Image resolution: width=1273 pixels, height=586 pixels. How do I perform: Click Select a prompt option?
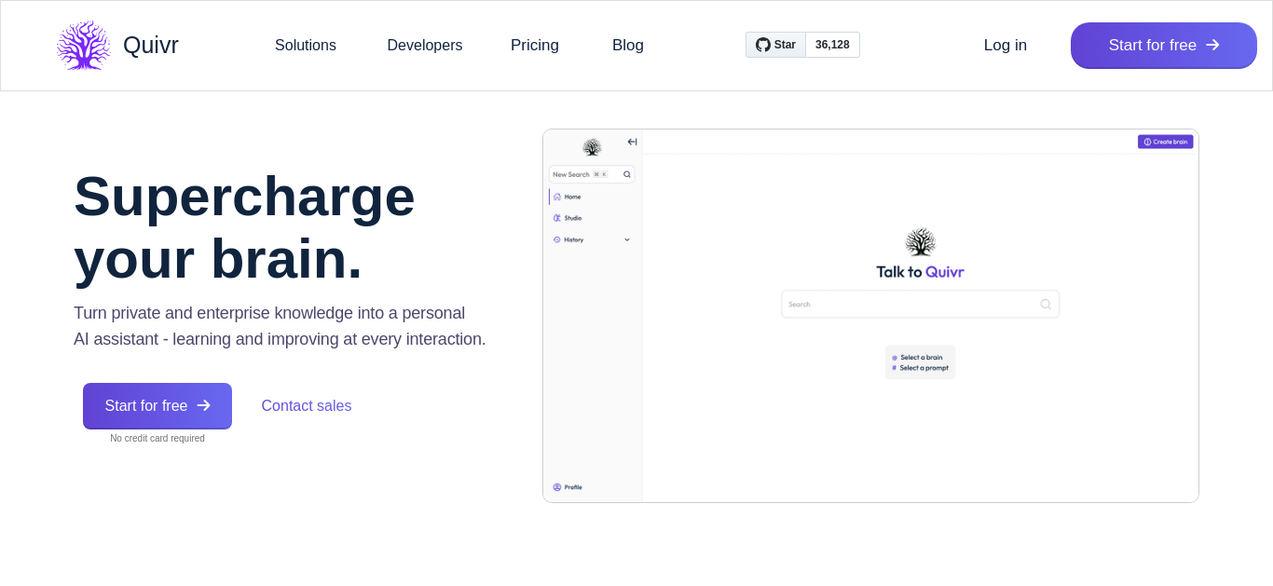click(x=920, y=368)
